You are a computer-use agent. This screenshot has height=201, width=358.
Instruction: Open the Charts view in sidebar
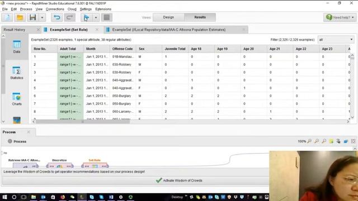(x=17, y=99)
